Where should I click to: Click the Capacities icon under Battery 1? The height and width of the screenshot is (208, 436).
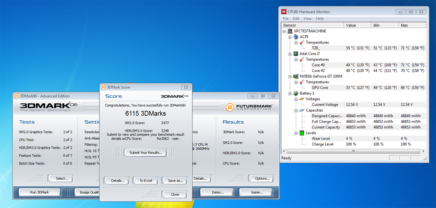pyautogui.click(x=302, y=111)
